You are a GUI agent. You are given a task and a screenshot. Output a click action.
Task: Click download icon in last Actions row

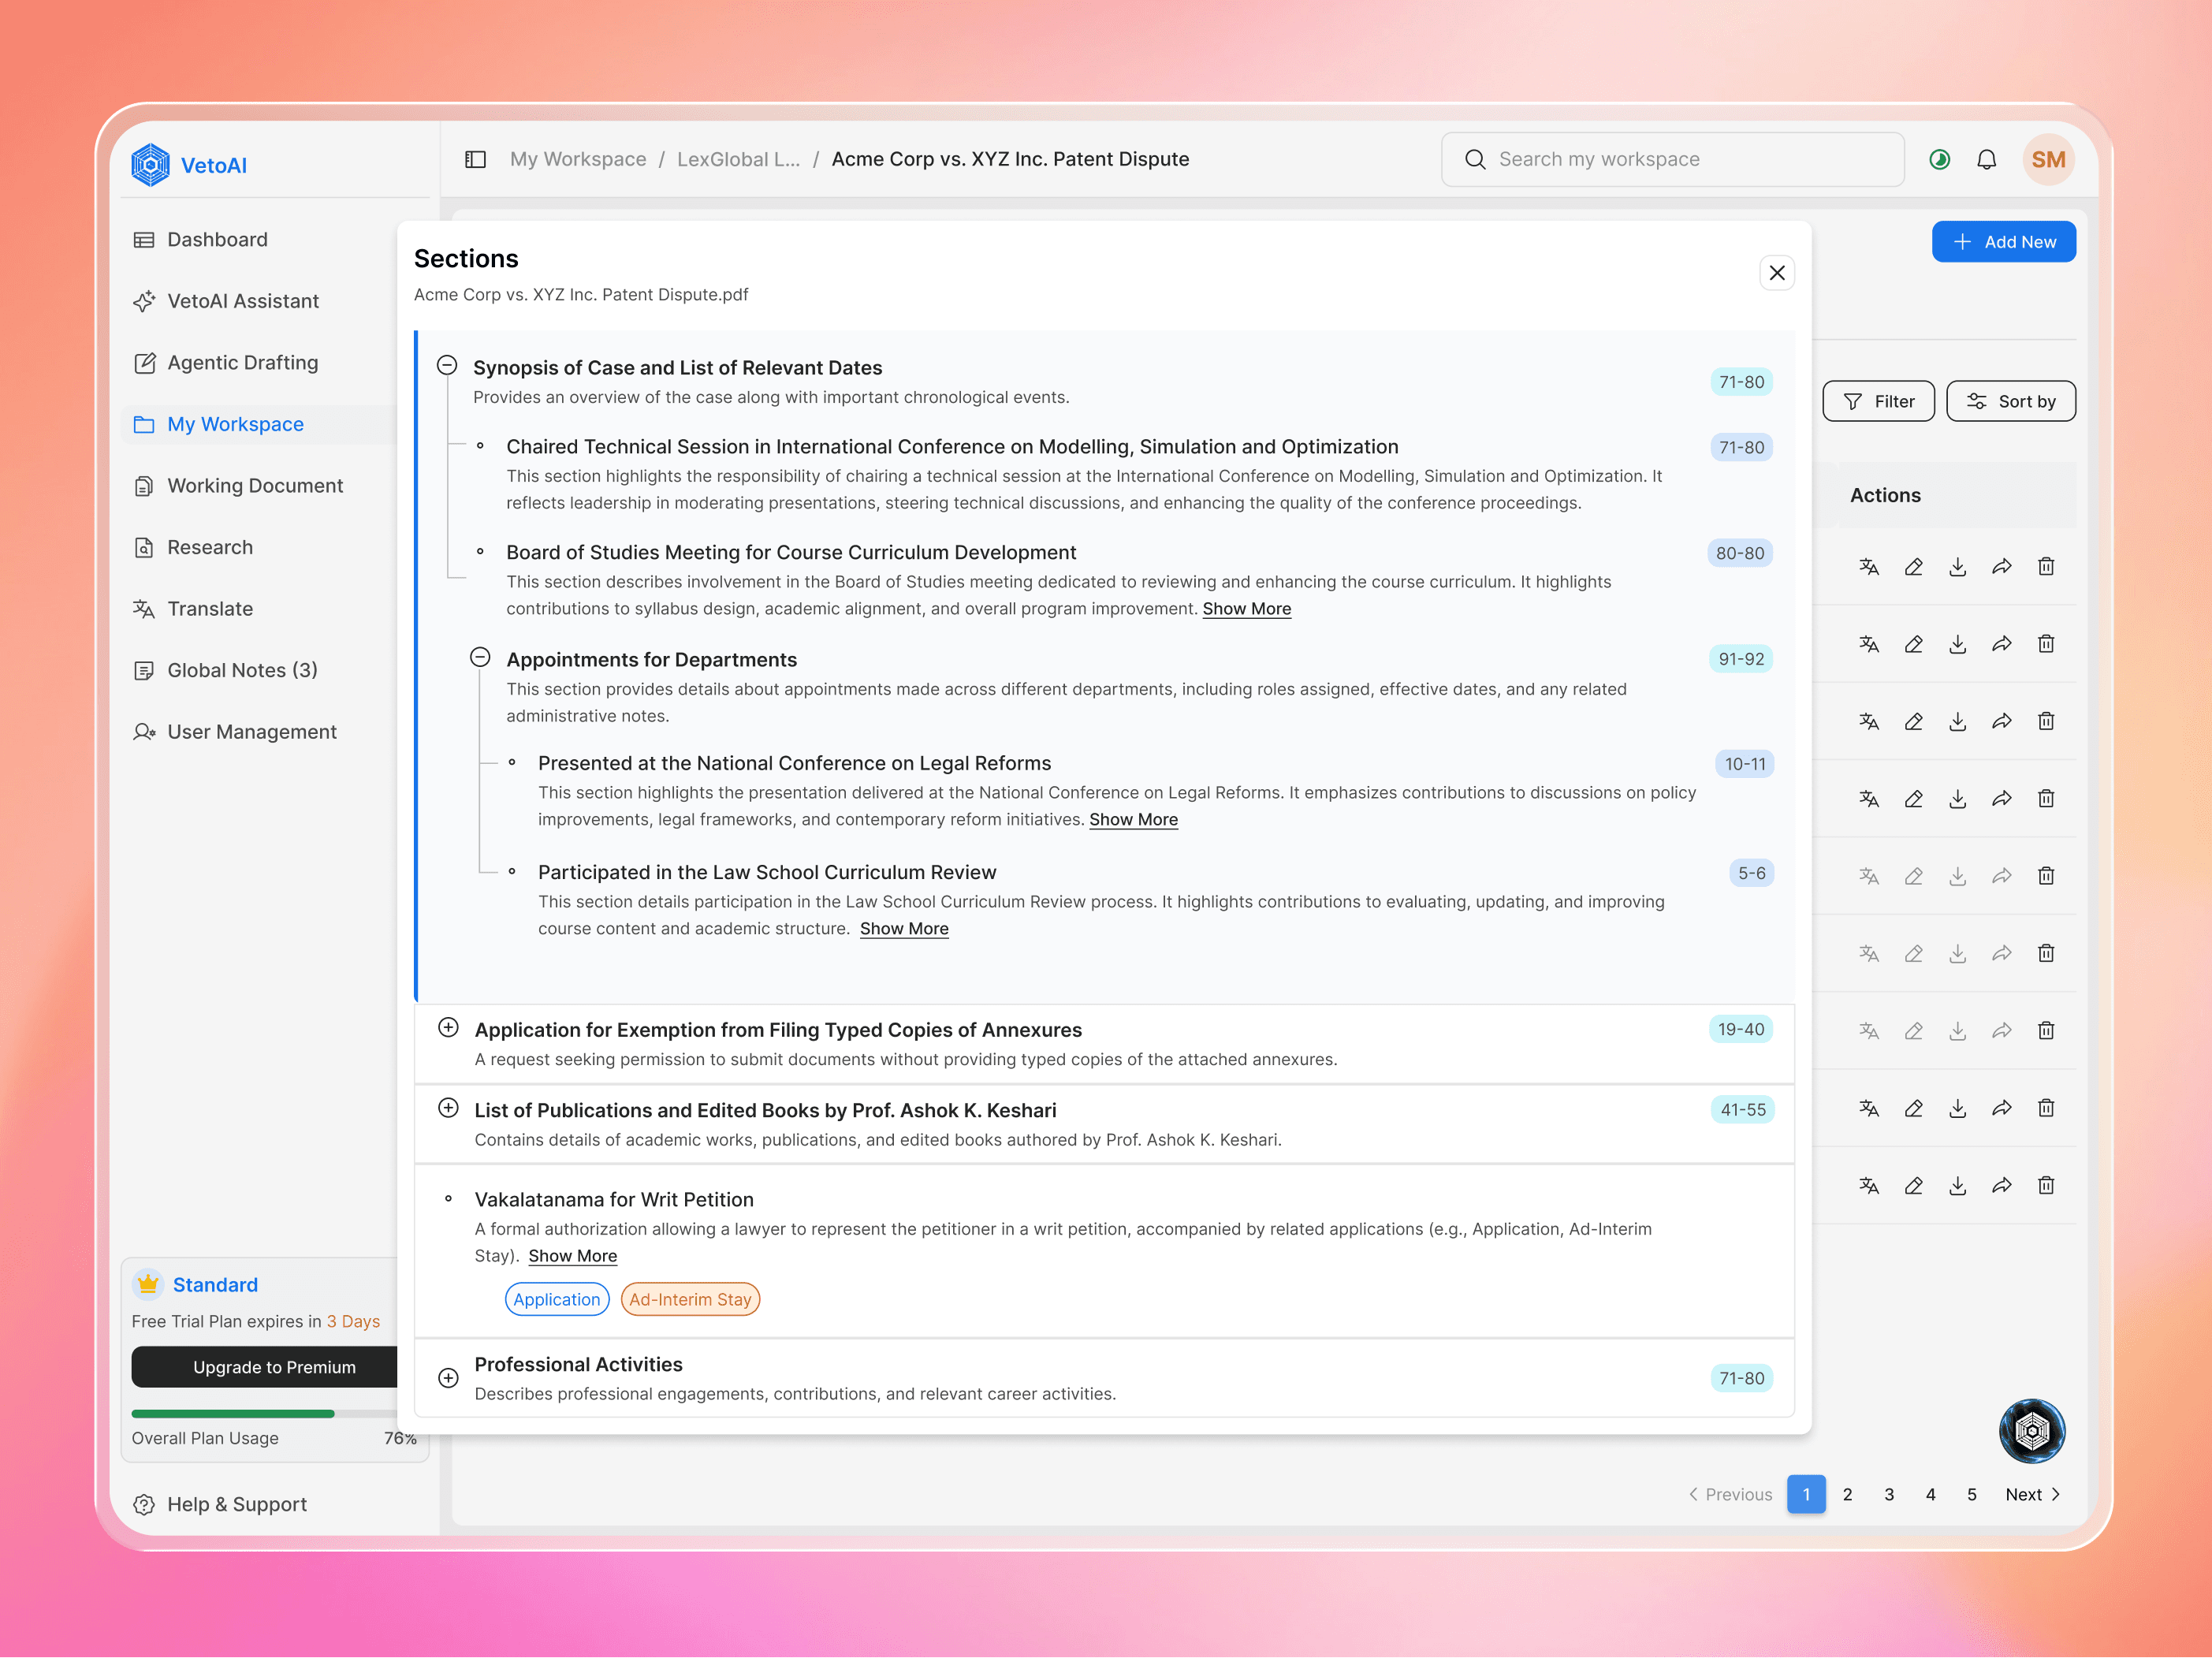(x=1957, y=1186)
